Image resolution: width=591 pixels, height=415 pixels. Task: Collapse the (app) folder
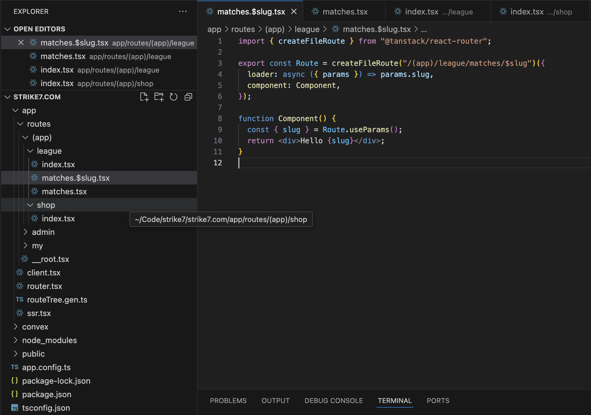click(x=25, y=137)
